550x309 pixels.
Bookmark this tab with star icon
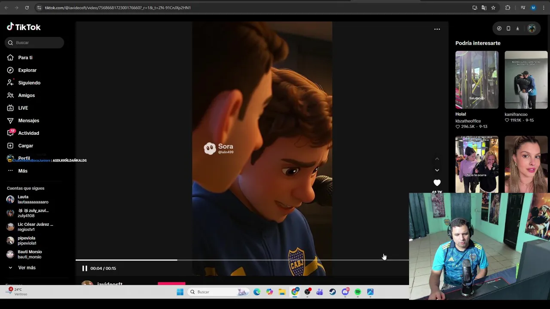pos(493,8)
